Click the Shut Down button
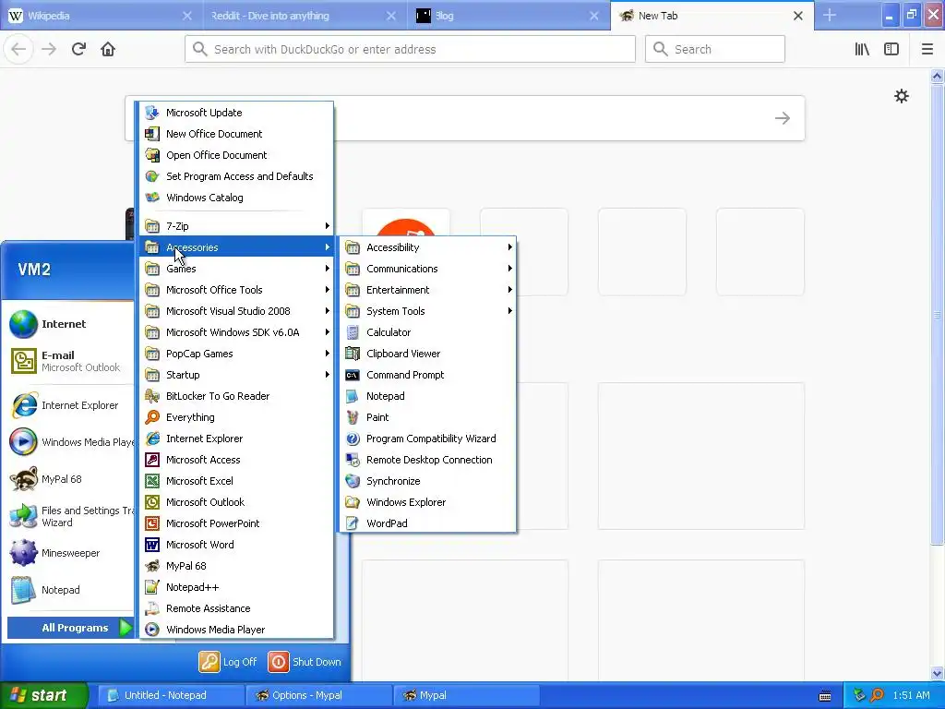The width and height of the screenshot is (945, 709). tap(305, 662)
